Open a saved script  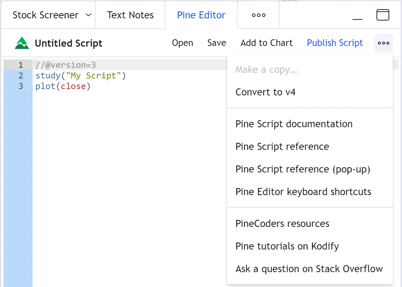pos(182,43)
